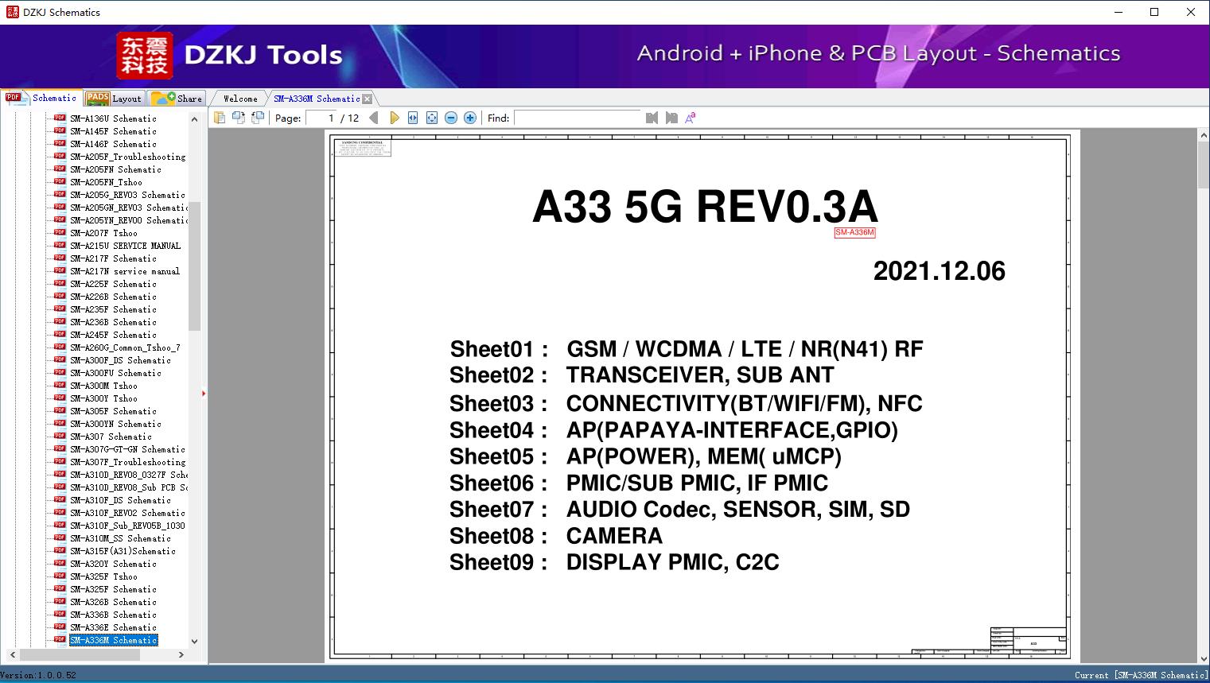This screenshot has width=1210, height=683.
Task: Click the PDF icon beside SM-A226B Schematic
Action: pyautogui.click(x=60, y=297)
